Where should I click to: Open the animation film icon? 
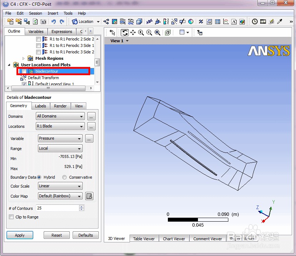[263, 21]
